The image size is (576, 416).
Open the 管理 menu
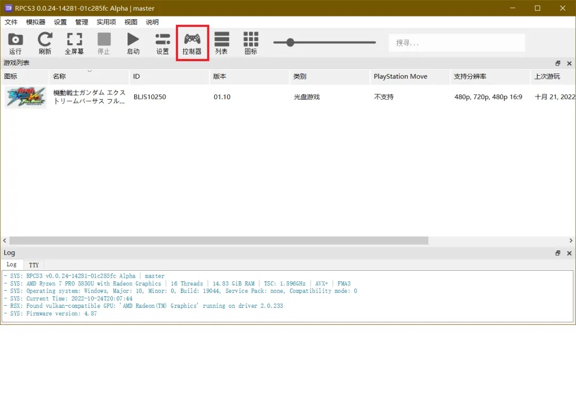(x=82, y=22)
